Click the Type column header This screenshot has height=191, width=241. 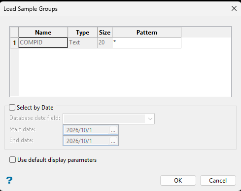(82, 33)
